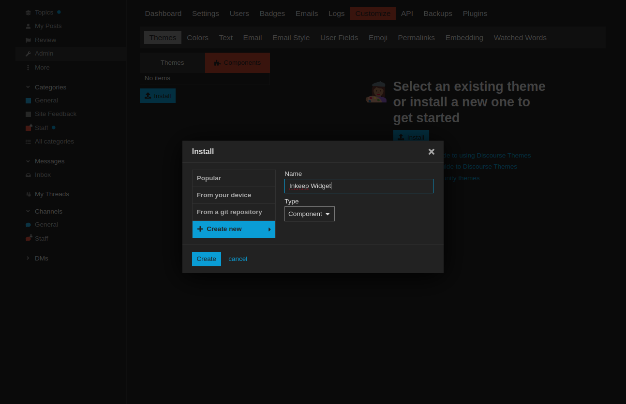Click the General category blue square swatch

click(x=28, y=101)
